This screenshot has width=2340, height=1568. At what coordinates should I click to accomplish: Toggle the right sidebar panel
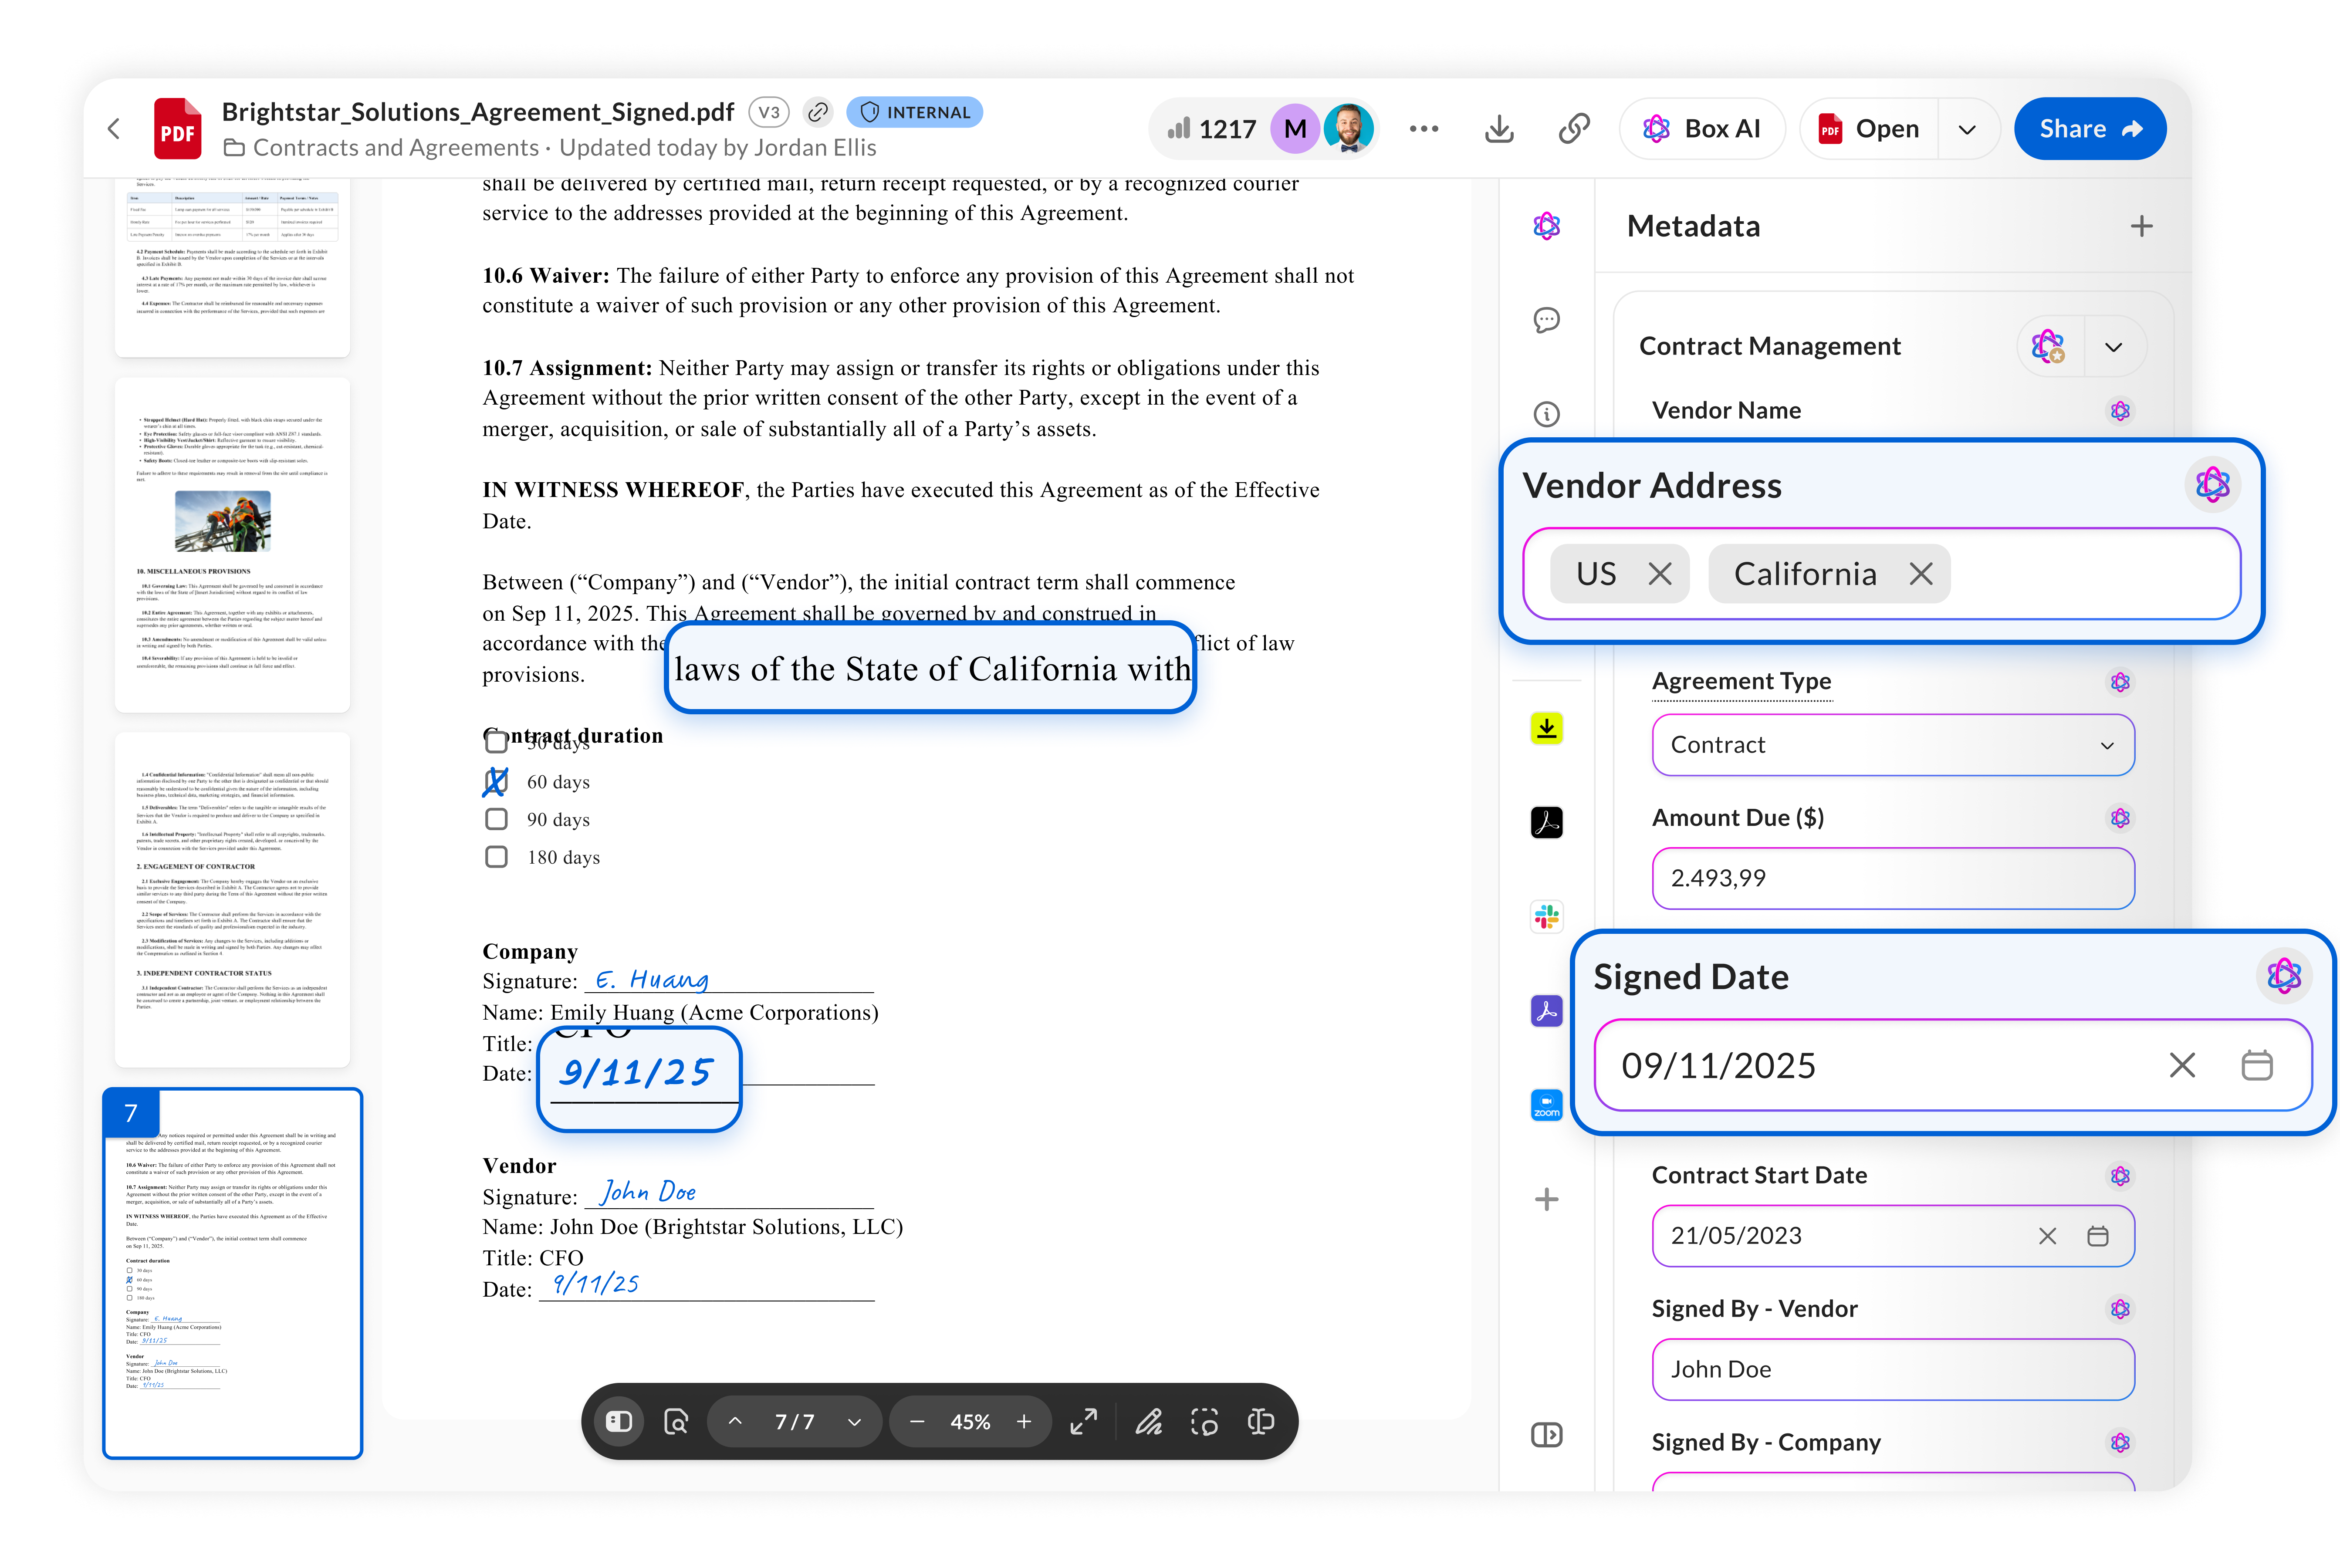[1547, 1435]
